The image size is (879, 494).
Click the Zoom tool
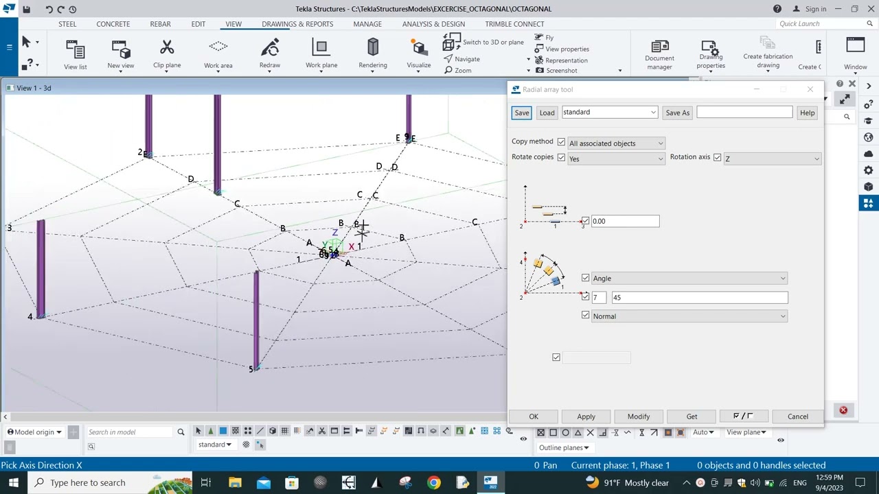[x=458, y=71]
